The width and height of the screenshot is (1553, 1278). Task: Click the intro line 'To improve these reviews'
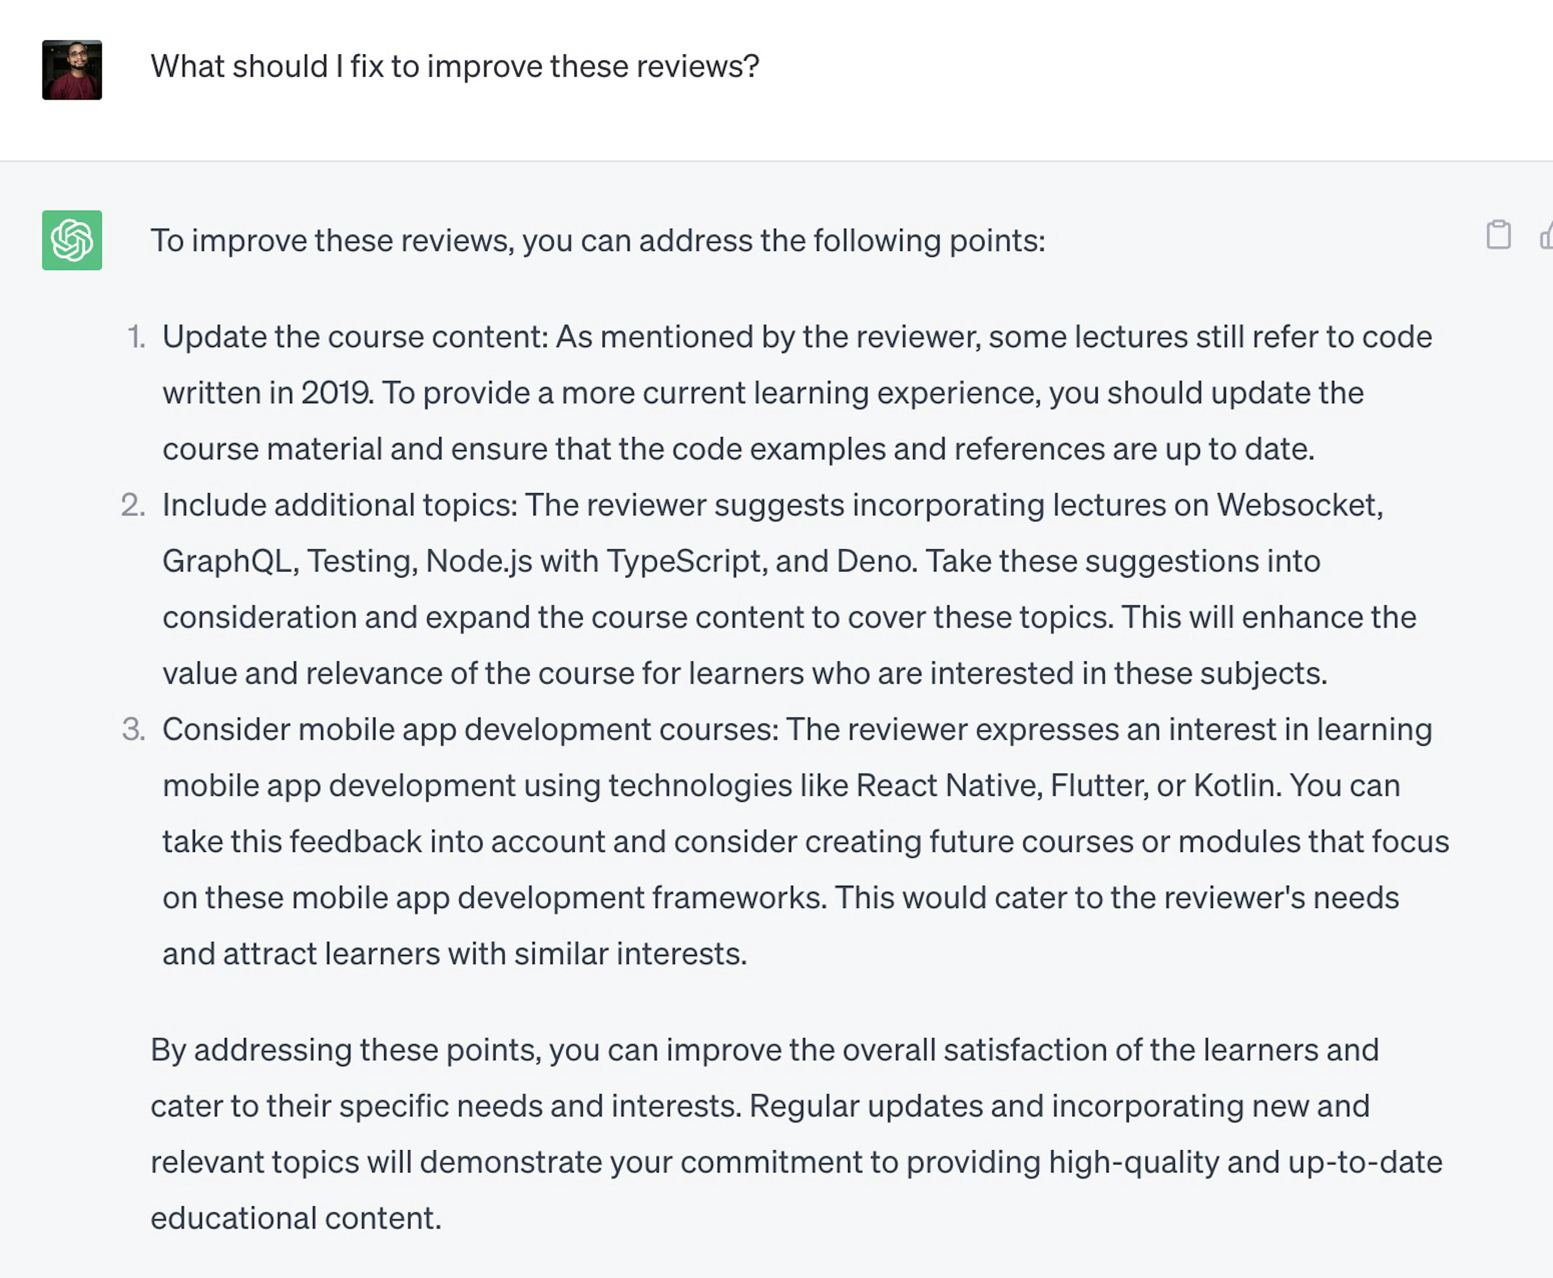(597, 241)
